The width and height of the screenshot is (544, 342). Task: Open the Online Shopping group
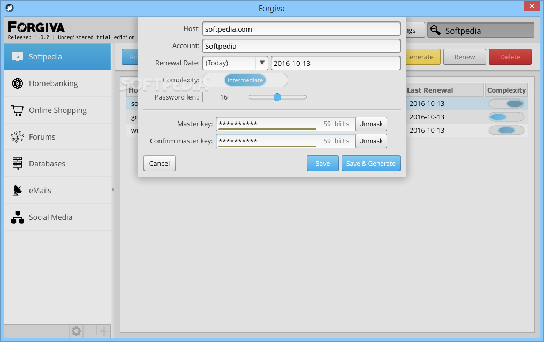tap(58, 110)
